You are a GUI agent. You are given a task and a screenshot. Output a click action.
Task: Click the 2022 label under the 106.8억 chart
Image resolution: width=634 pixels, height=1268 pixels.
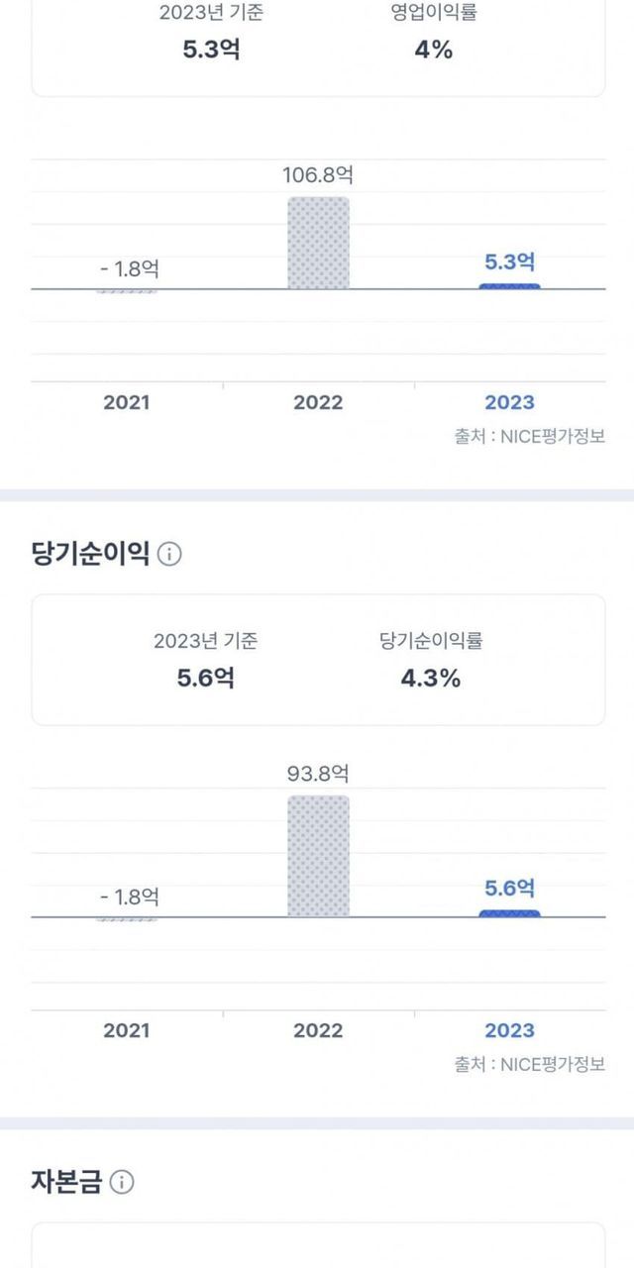(318, 402)
